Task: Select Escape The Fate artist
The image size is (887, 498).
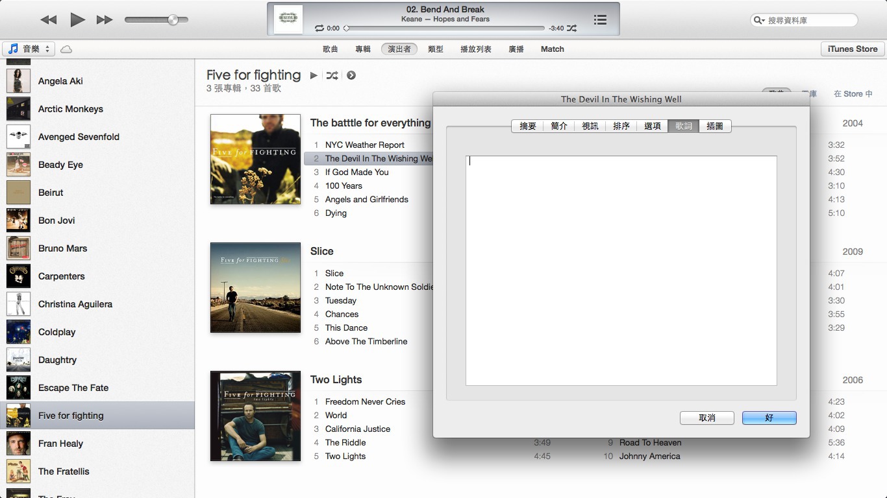Action: (x=97, y=388)
